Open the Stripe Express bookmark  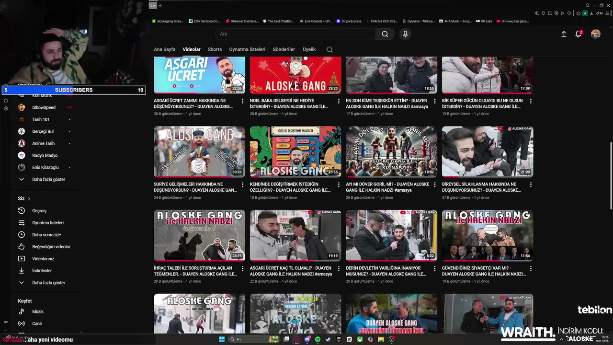point(349,21)
